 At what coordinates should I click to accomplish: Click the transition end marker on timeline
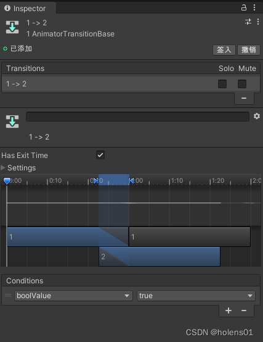[x=131, y=181]
